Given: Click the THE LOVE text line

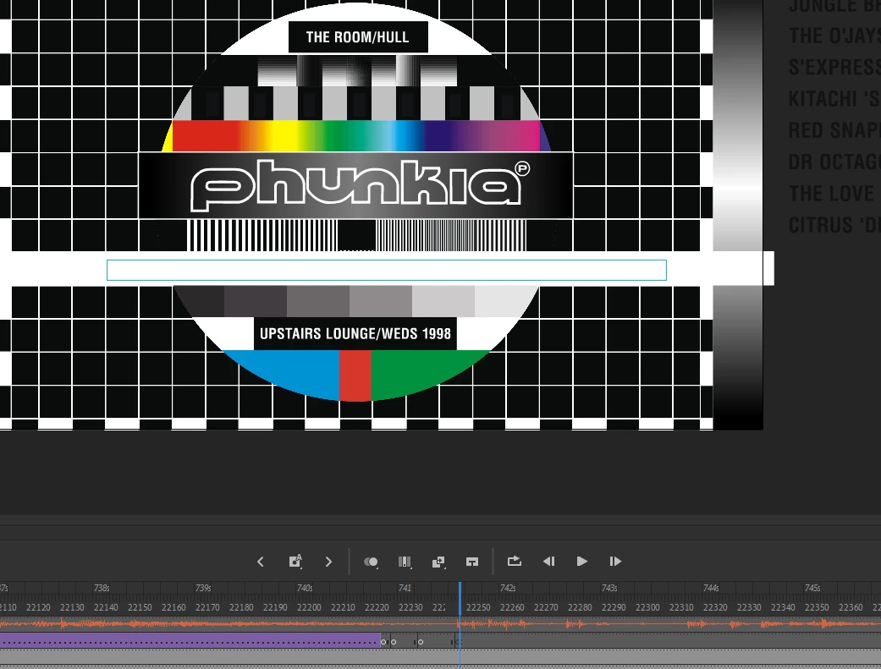Looking at the screenshot, I should pyautogui.click(x=832, y=193).
